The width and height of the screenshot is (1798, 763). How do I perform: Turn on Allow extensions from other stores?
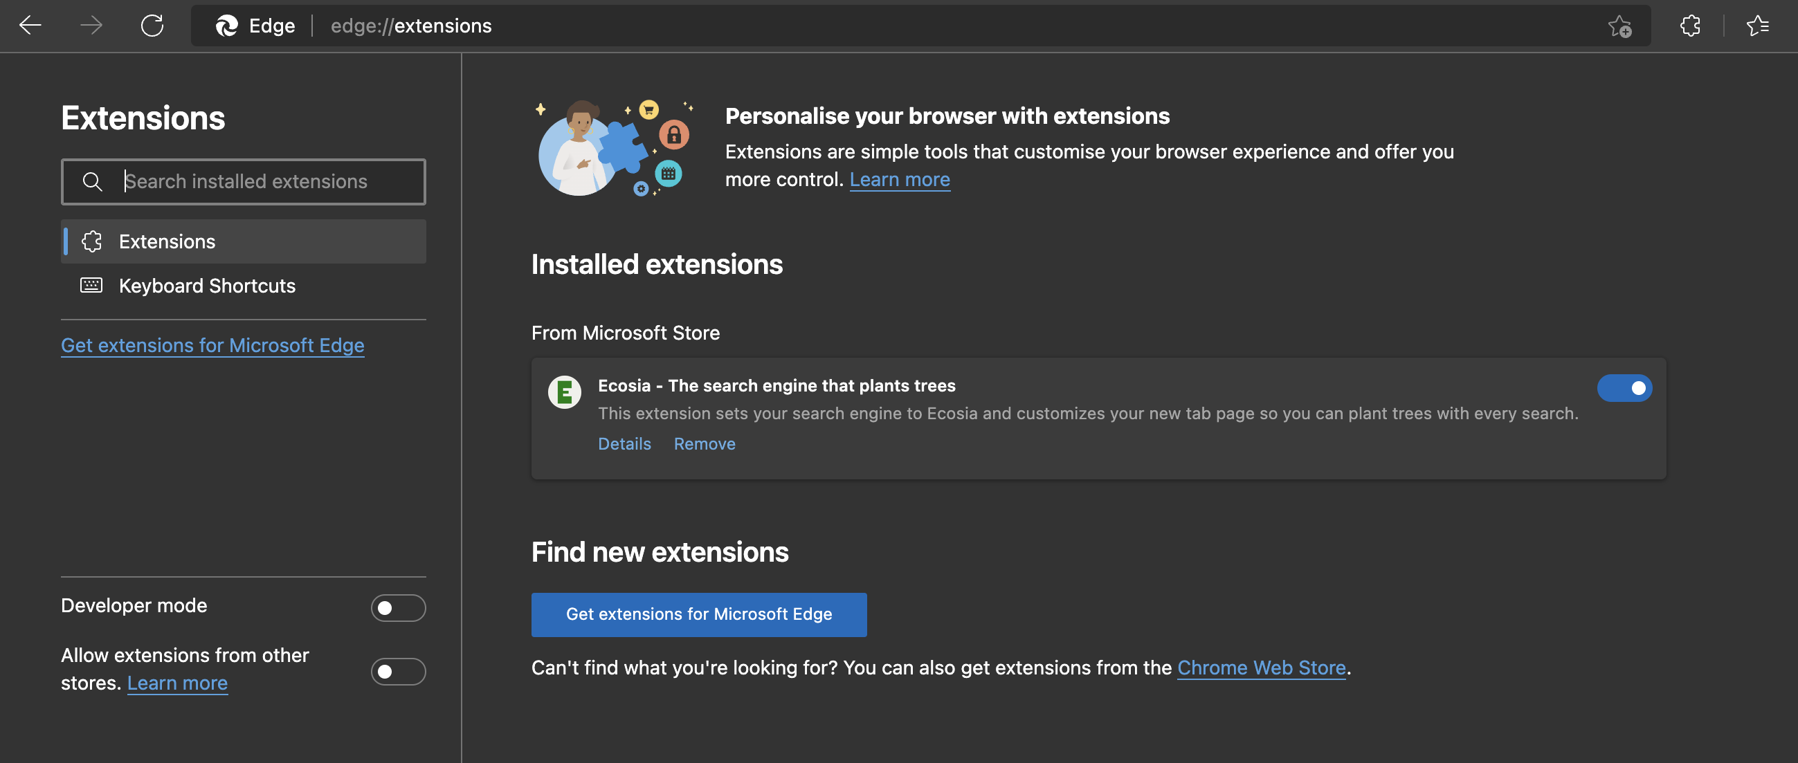[x=398, y=671]
